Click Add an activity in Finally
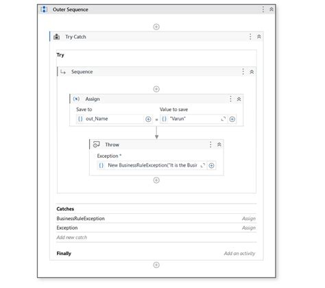 point(239,253)
